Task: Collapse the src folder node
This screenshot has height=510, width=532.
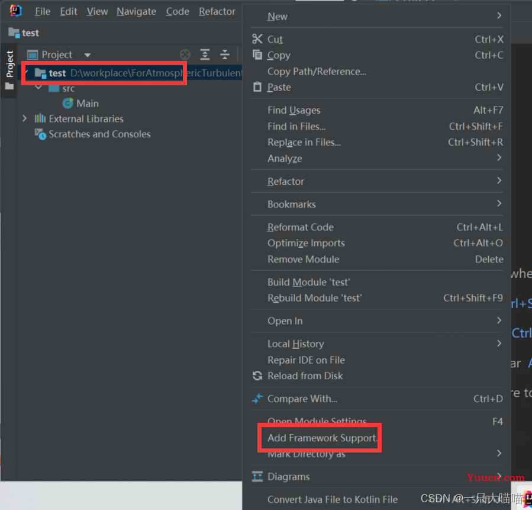Action: 38,88
